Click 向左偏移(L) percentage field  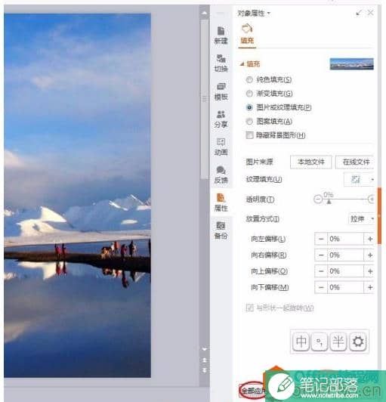(x=345, y=239)
